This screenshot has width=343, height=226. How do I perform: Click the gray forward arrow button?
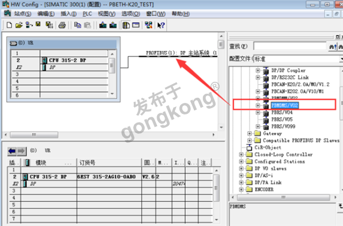(22, 151)
